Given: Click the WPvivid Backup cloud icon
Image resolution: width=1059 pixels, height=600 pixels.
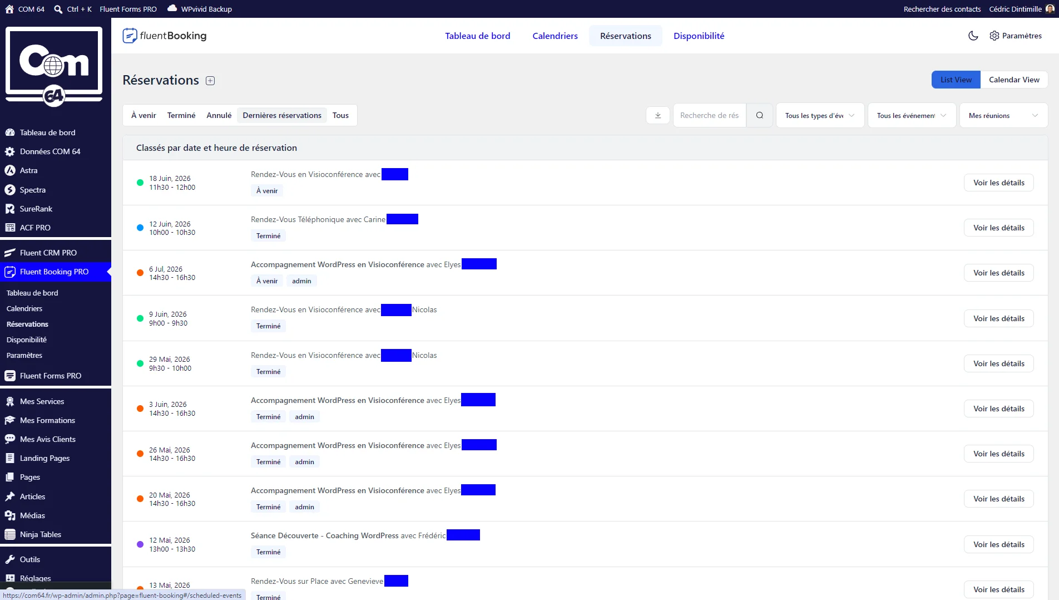Looking at the screenshot, I should tap(172, 8).
